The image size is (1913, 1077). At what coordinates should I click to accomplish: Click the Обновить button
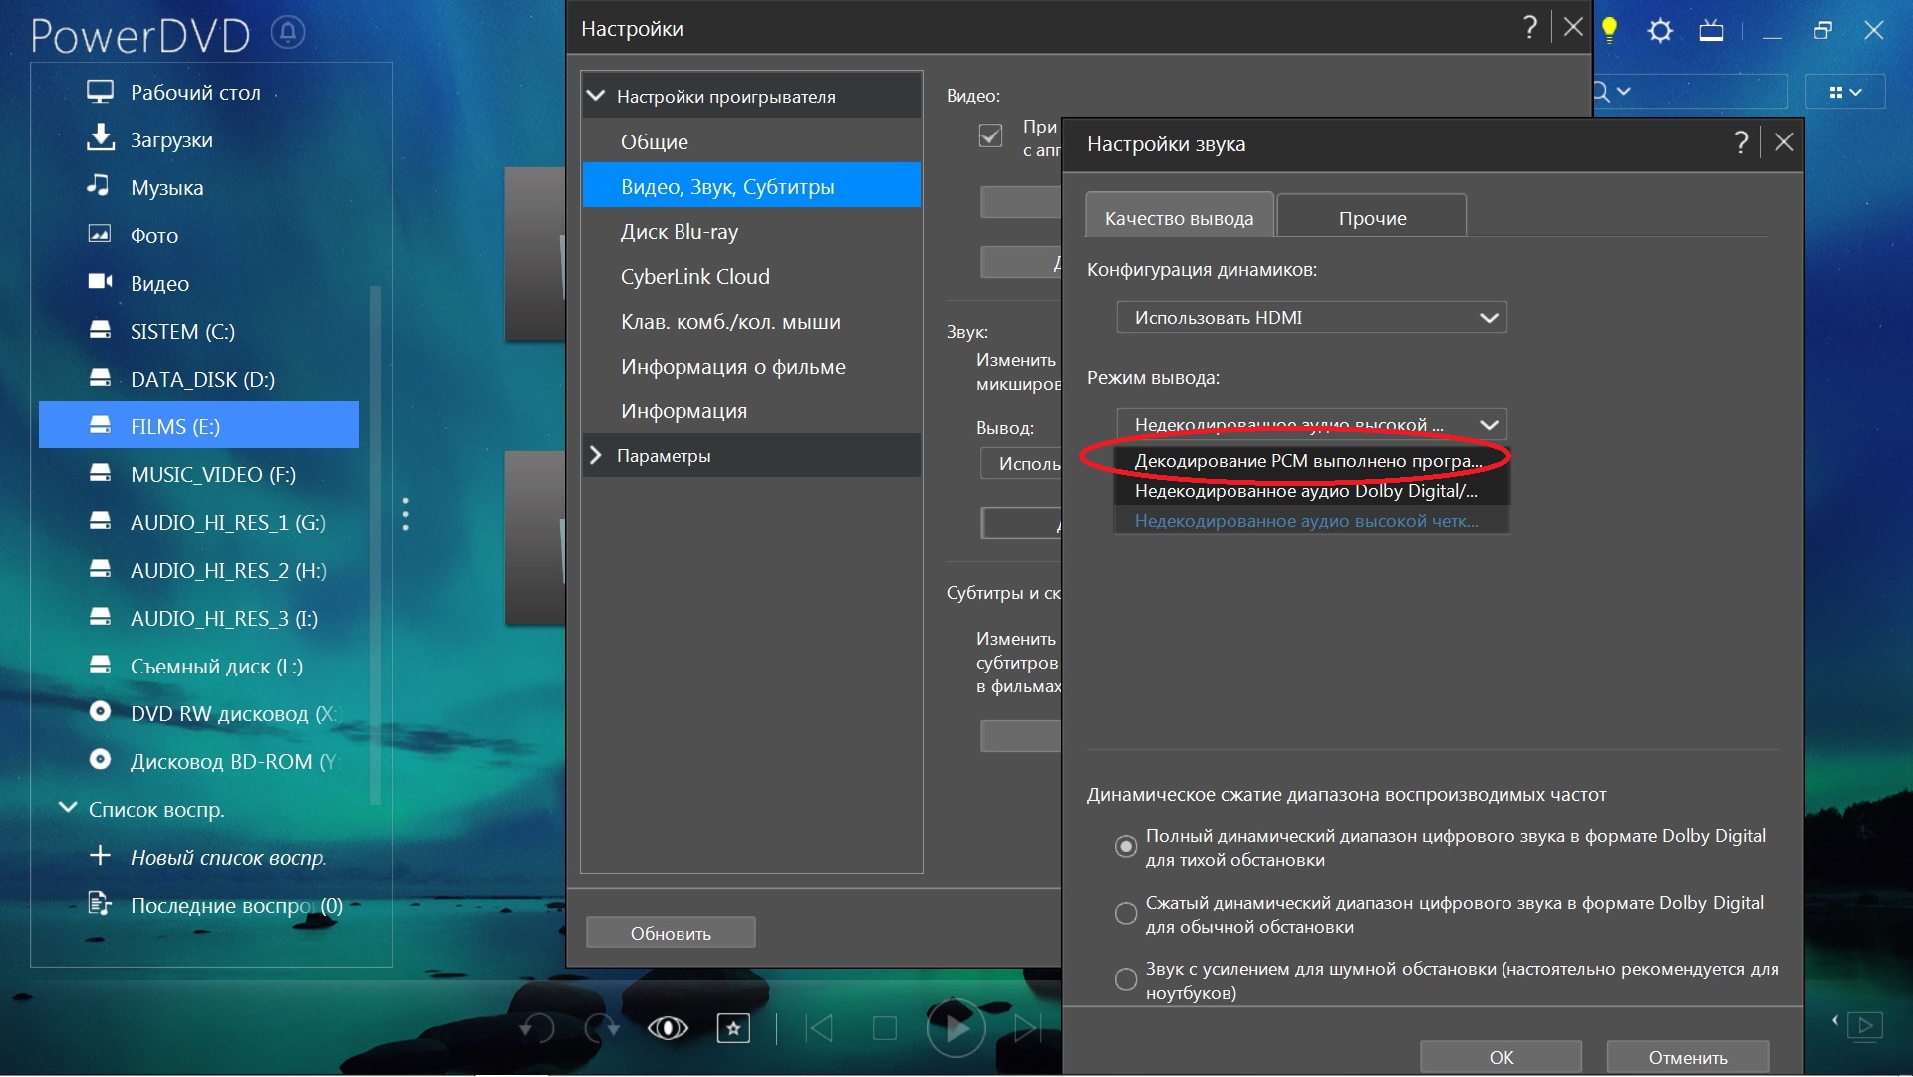671,933
